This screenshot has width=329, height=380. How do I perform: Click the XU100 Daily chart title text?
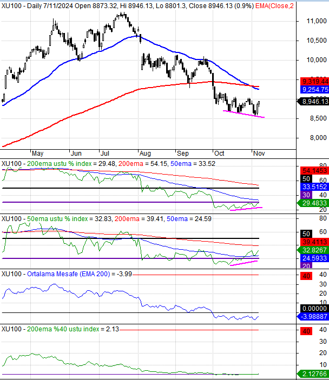128,6
